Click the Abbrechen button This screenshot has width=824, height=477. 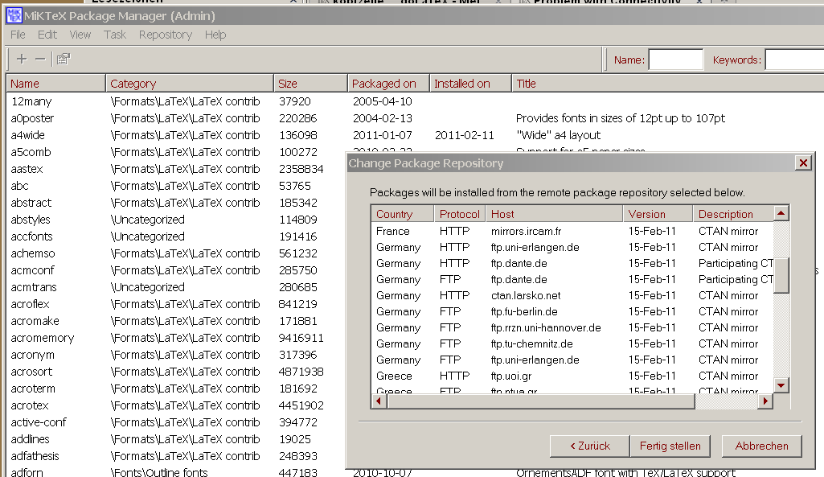pos(761,446)
